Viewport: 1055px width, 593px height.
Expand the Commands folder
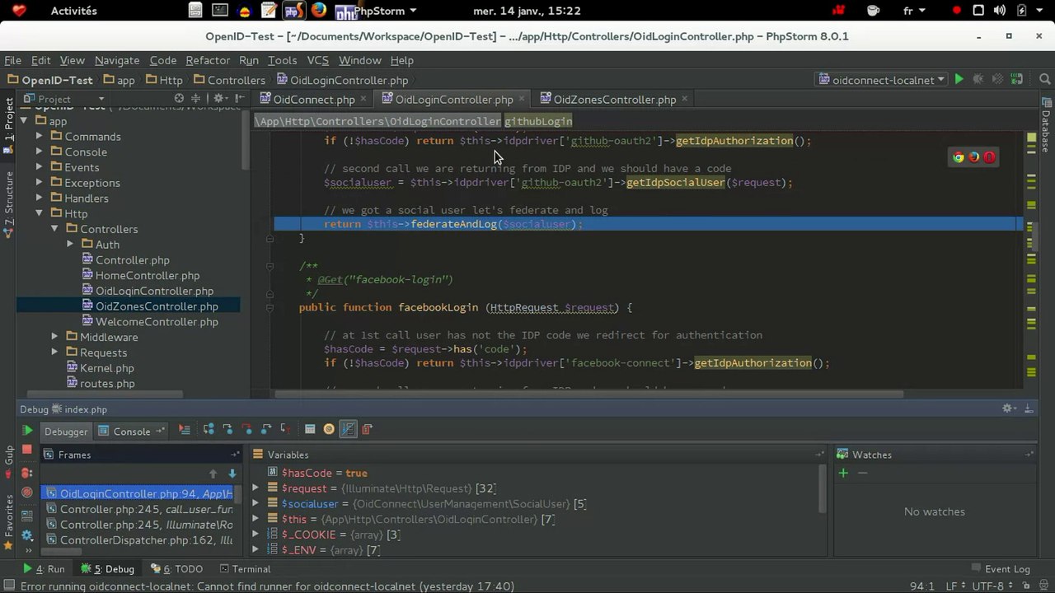click(39, 137)
